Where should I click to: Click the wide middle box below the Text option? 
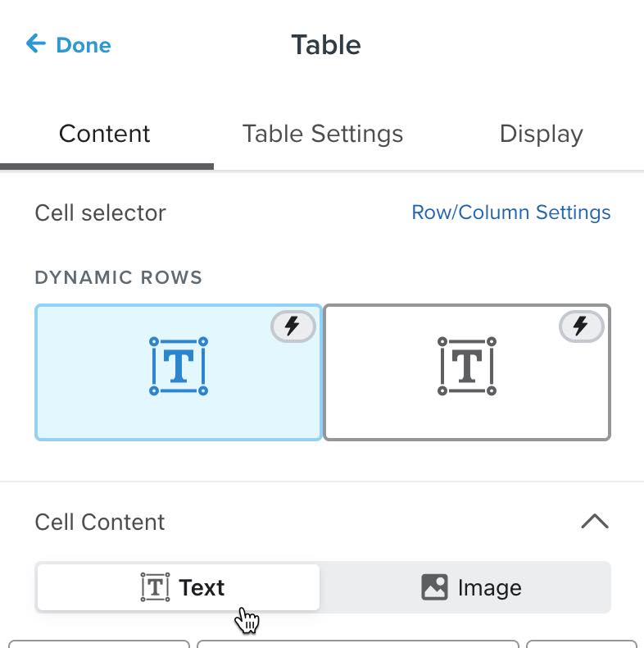point(358,644)
